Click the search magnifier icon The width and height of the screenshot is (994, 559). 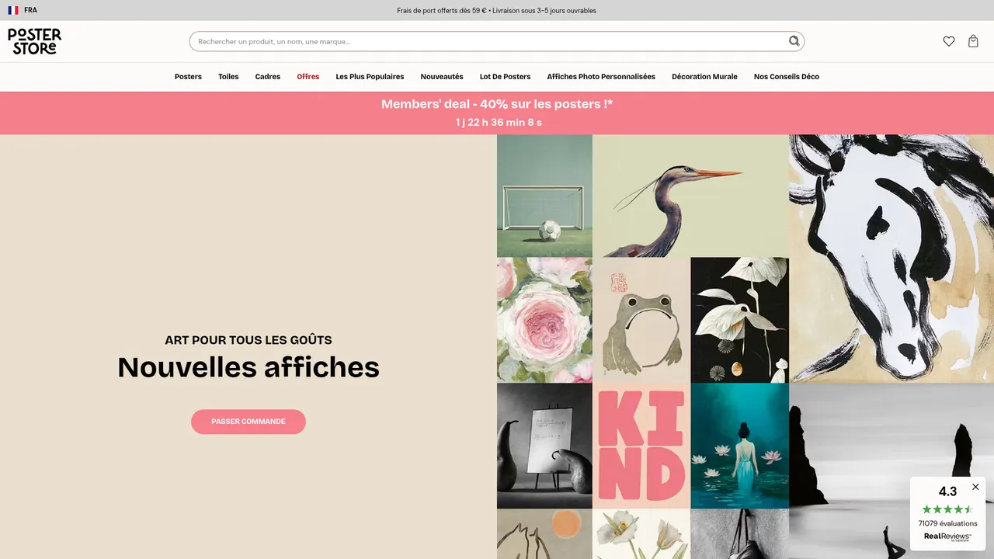pos(794,41)
